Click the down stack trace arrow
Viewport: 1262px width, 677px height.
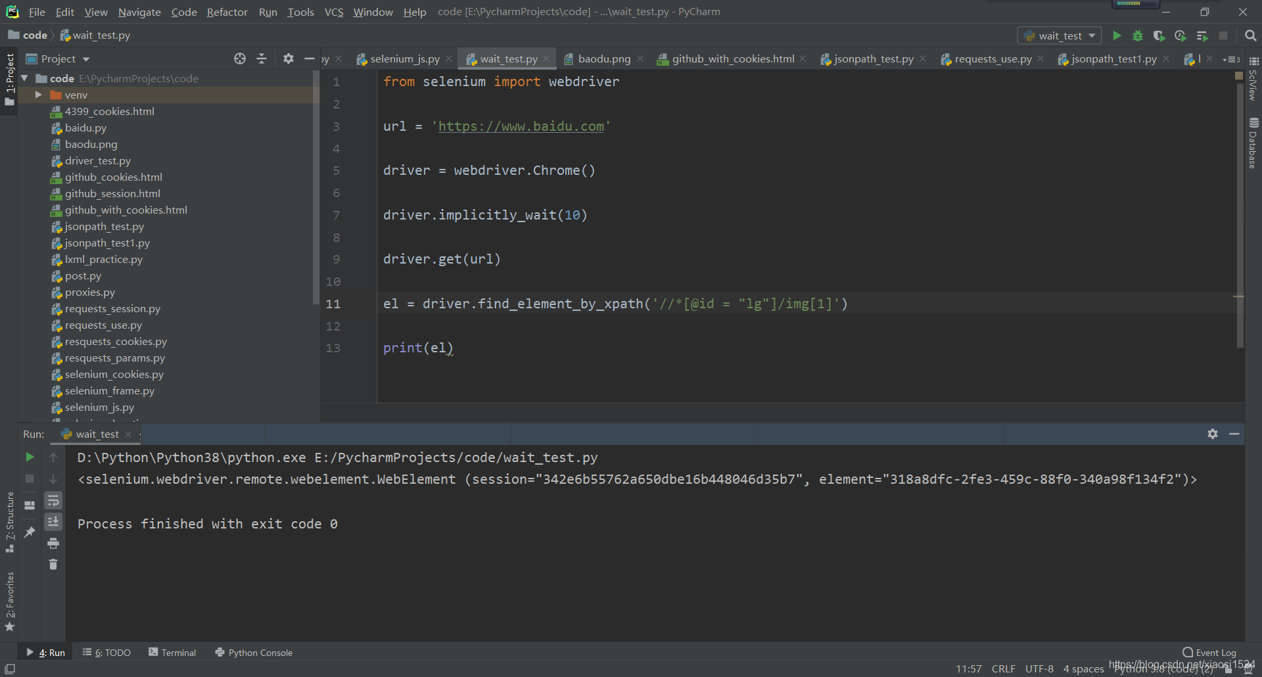click(x=53, y=479)
